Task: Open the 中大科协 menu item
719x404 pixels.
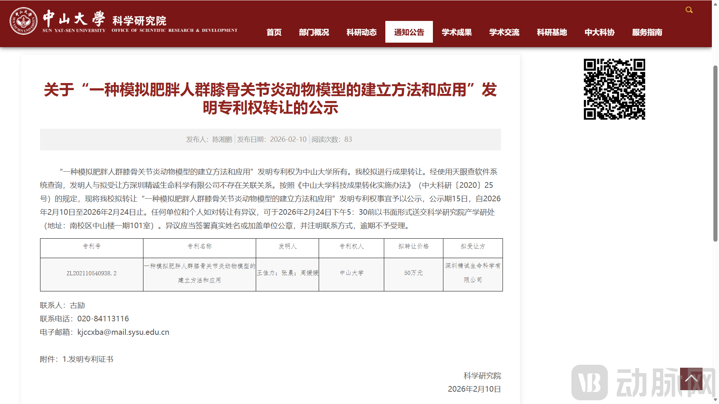Action: pyautogui.click(x=599, y=32)
